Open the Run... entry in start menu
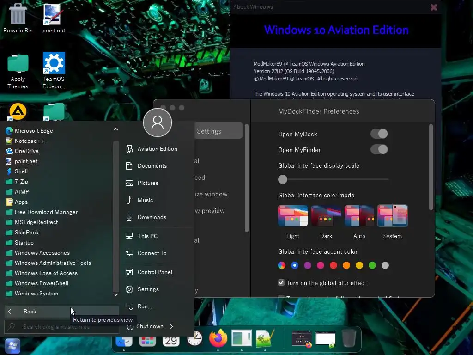Screen dimensions: 473x355 139,306
